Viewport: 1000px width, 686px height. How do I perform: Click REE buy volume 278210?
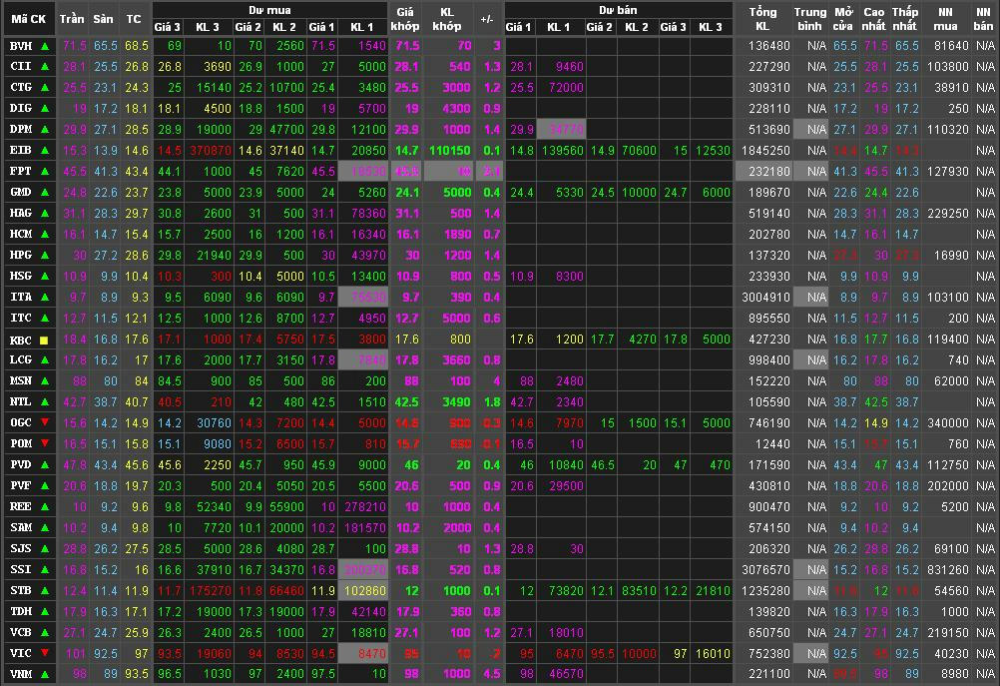(365, 506)
